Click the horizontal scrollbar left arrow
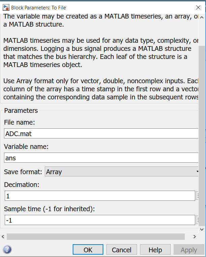Viewport: 206px width, 257px height. click(x=3, y=236)
